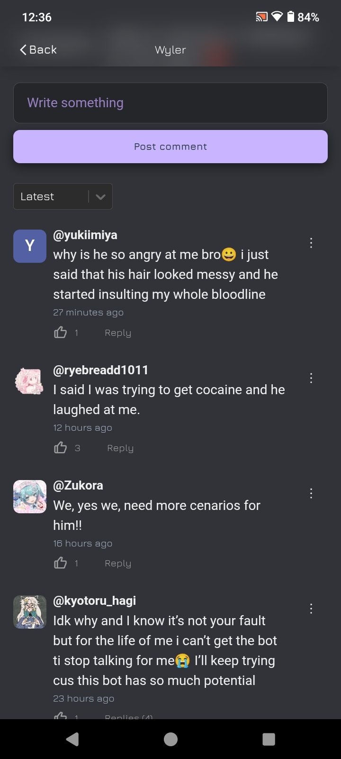Open @kyotoru_hagi's profile avatar

pos(30,612)
